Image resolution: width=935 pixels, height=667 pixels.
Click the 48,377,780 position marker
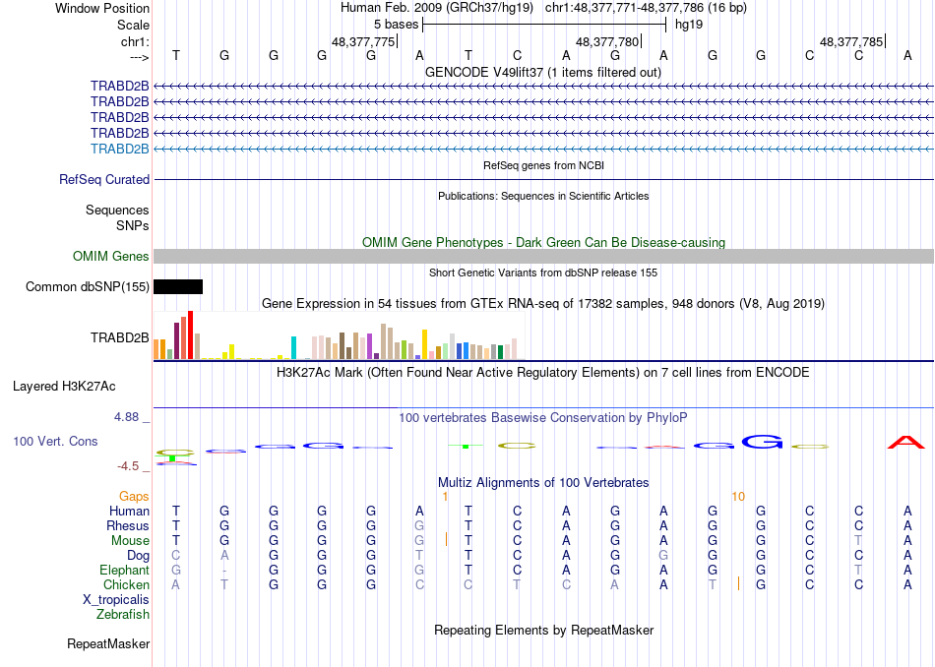pos(607,41)
